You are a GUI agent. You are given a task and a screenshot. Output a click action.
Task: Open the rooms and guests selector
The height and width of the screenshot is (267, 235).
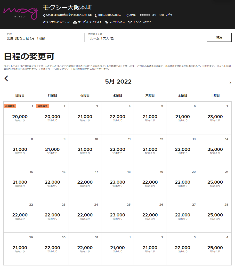[101, 38]
